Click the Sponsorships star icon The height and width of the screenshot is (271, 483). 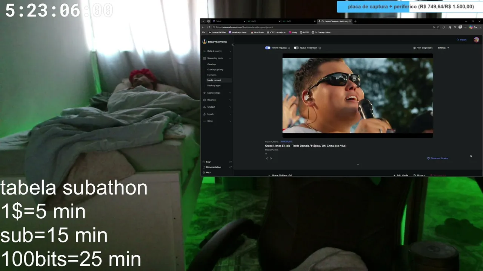coord(205,93)
